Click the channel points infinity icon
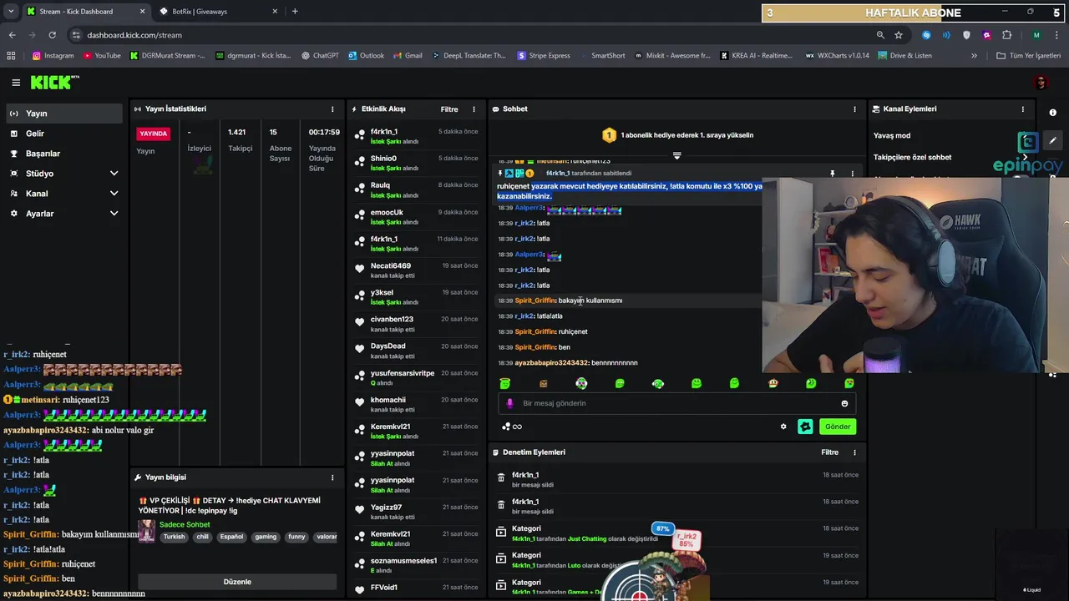 click(511, 427)
